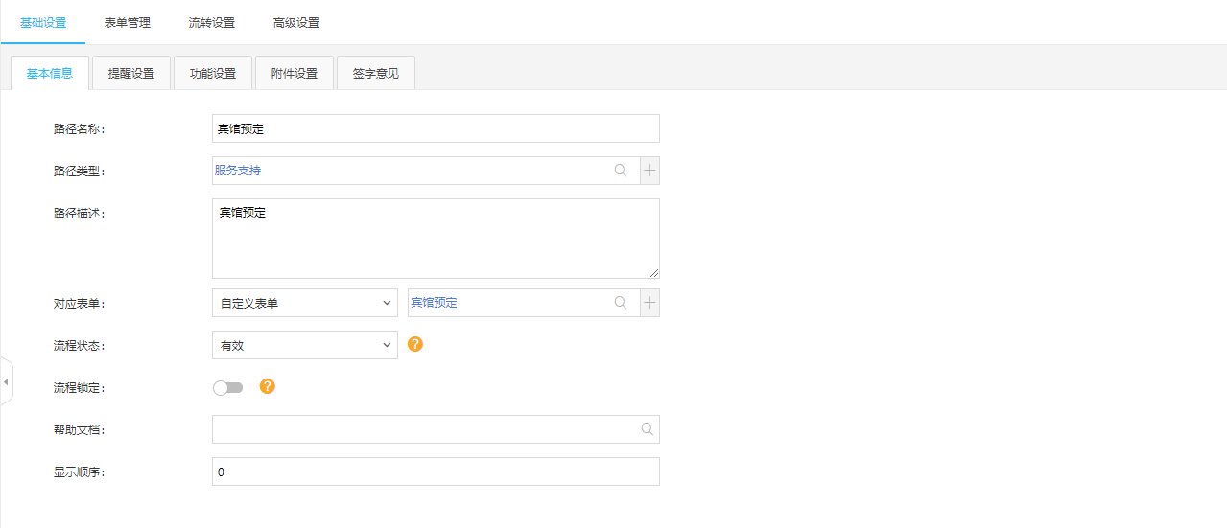1227x528 pixels.
Task: Toggle the 流程锁定 switch
Action: tap(228, 387)
